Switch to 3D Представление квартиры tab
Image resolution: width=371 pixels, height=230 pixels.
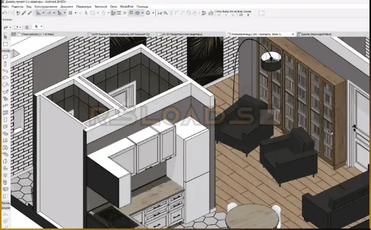[x=180, y=34]
